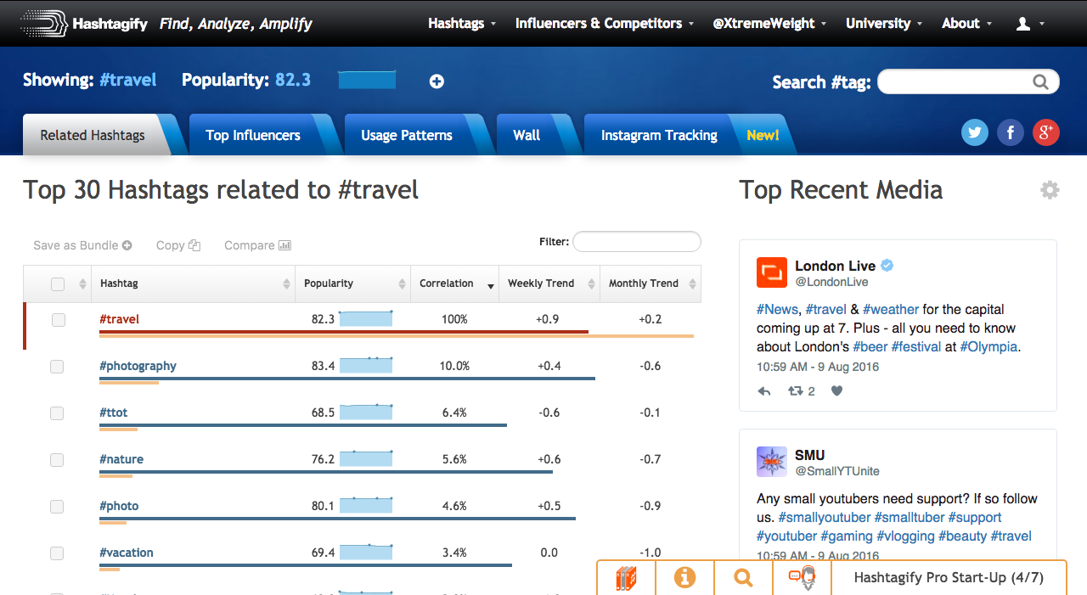The height and width of the screenshot is (595, 1087).
Task: Sort table by Hashtag column
Action: point(193,283)
